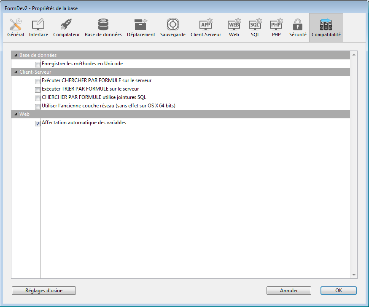Select the Compatibilité binders icon
Viewport: 369px width, 307px height.
(x=326, y=24)
